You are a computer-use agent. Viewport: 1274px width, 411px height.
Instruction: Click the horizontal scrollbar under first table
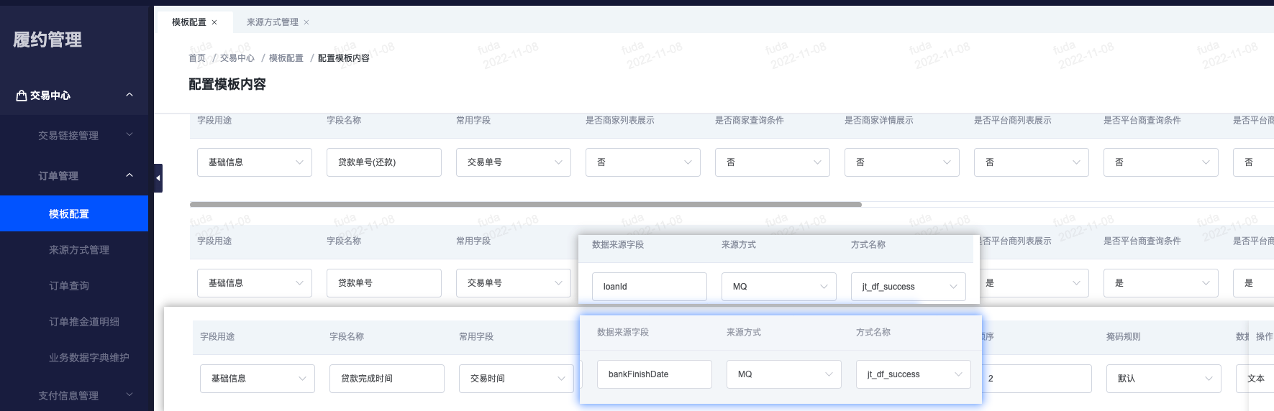526,204
